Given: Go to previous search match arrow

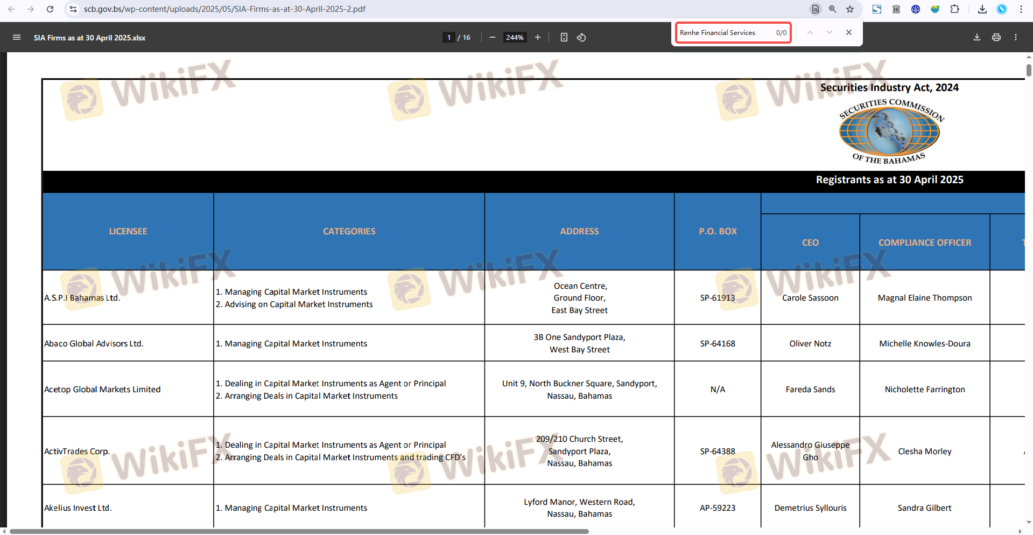Looking at the screenshot, I should pyautogui.click(x=810, y=33).
